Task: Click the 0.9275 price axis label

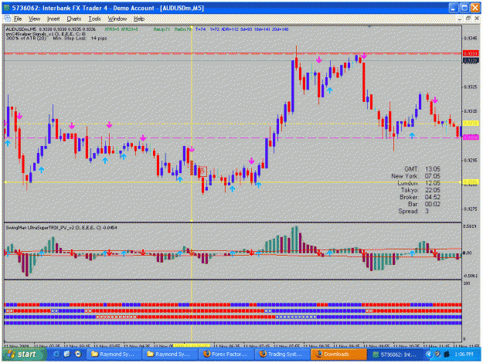Action: [x=471, y=209]
